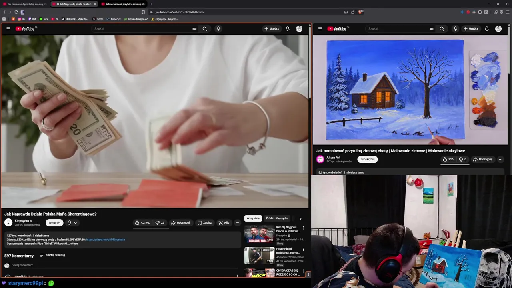Expand description with '...więcej'
512x288 pixels.
74,244
